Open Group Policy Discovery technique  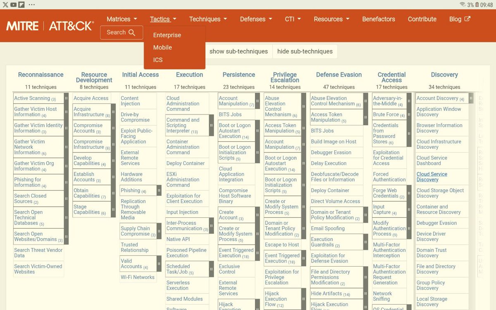coord(431,286)
